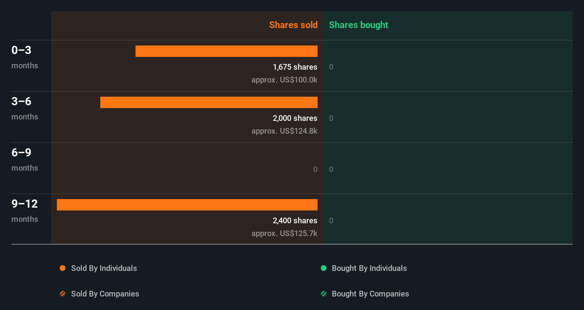Click the approx. US$125.7k value

coord(284,233)
